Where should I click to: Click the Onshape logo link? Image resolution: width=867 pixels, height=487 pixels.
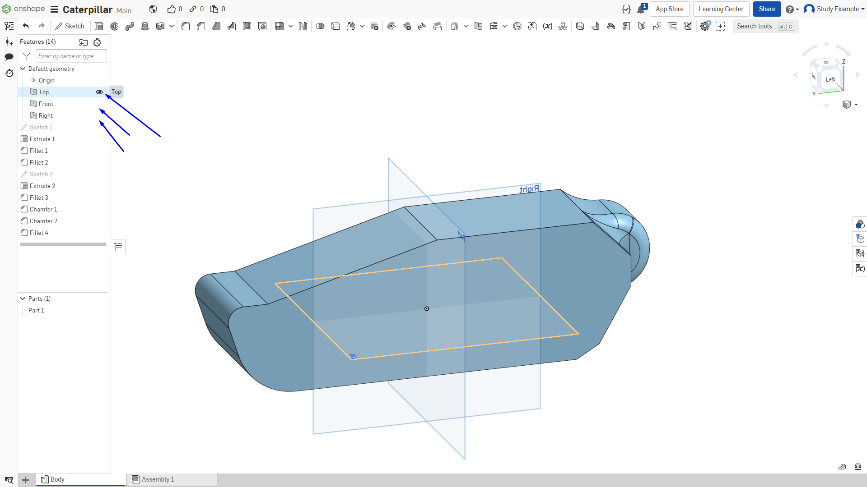[23, 9]
